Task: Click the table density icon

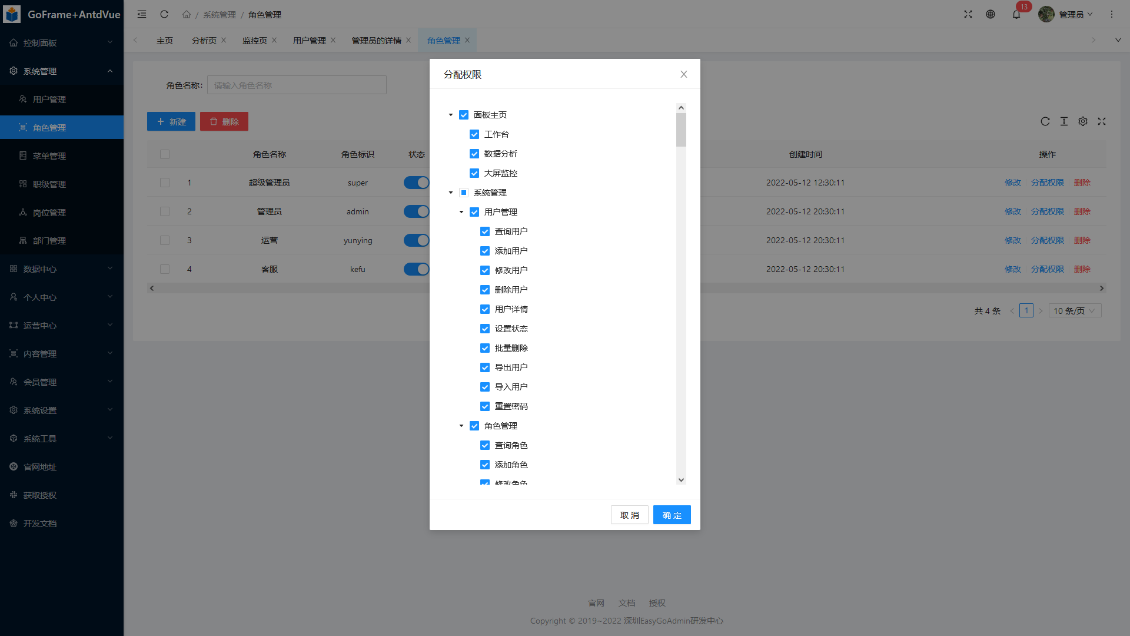Action: click(1064, 121)
